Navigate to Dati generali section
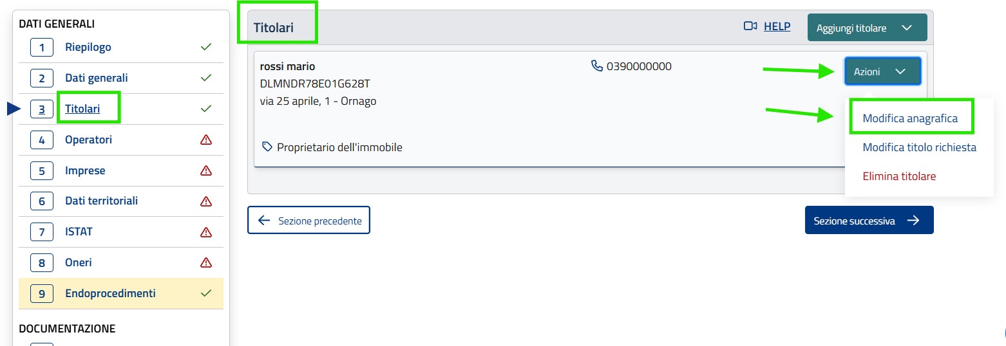The image size is (1006, 346). click(97, 78)
